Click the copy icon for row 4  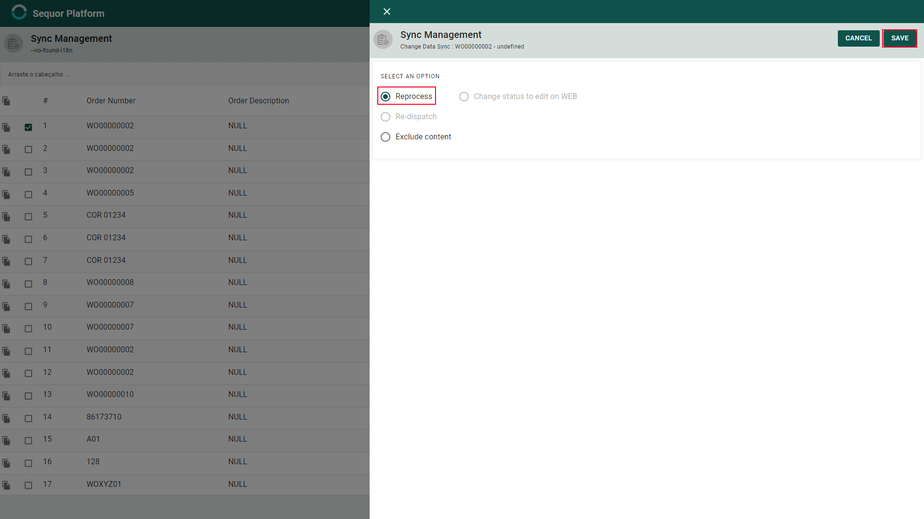pos(6,195)
